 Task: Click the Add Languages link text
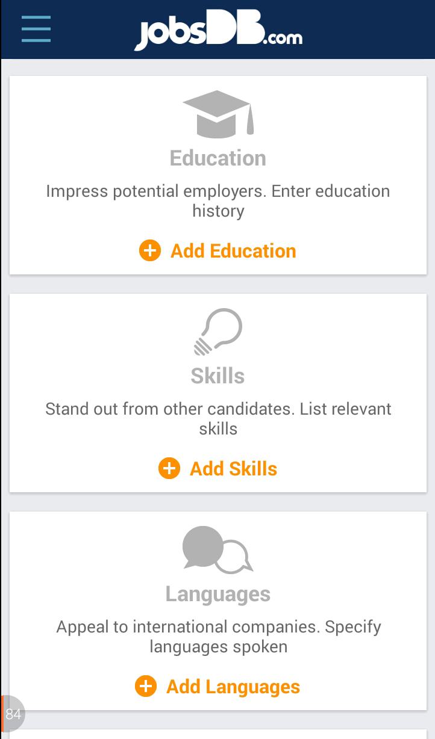point(233,687)
